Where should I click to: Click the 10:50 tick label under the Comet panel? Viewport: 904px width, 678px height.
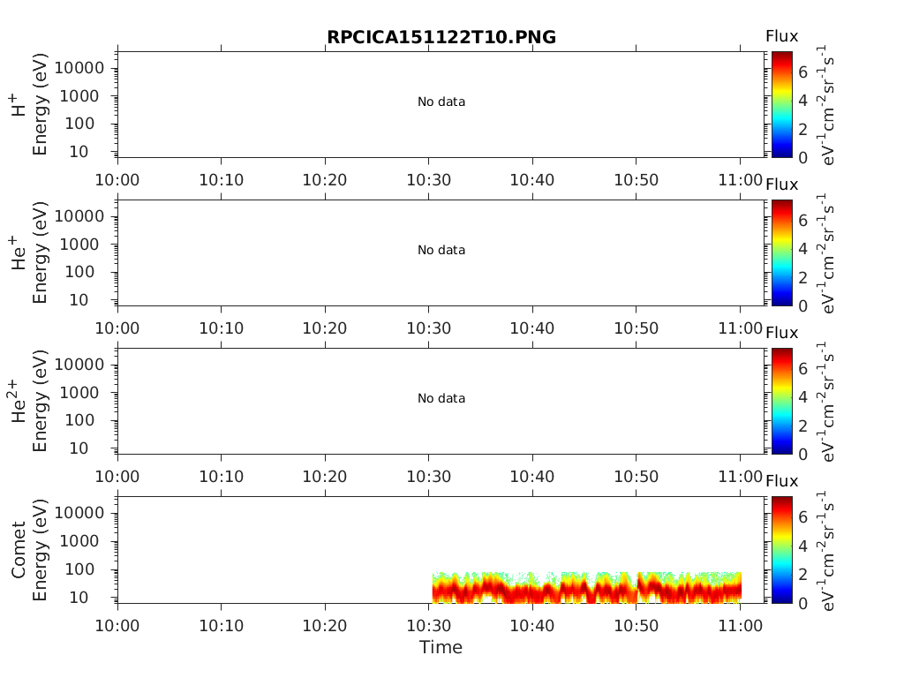[x=637, y=625]
